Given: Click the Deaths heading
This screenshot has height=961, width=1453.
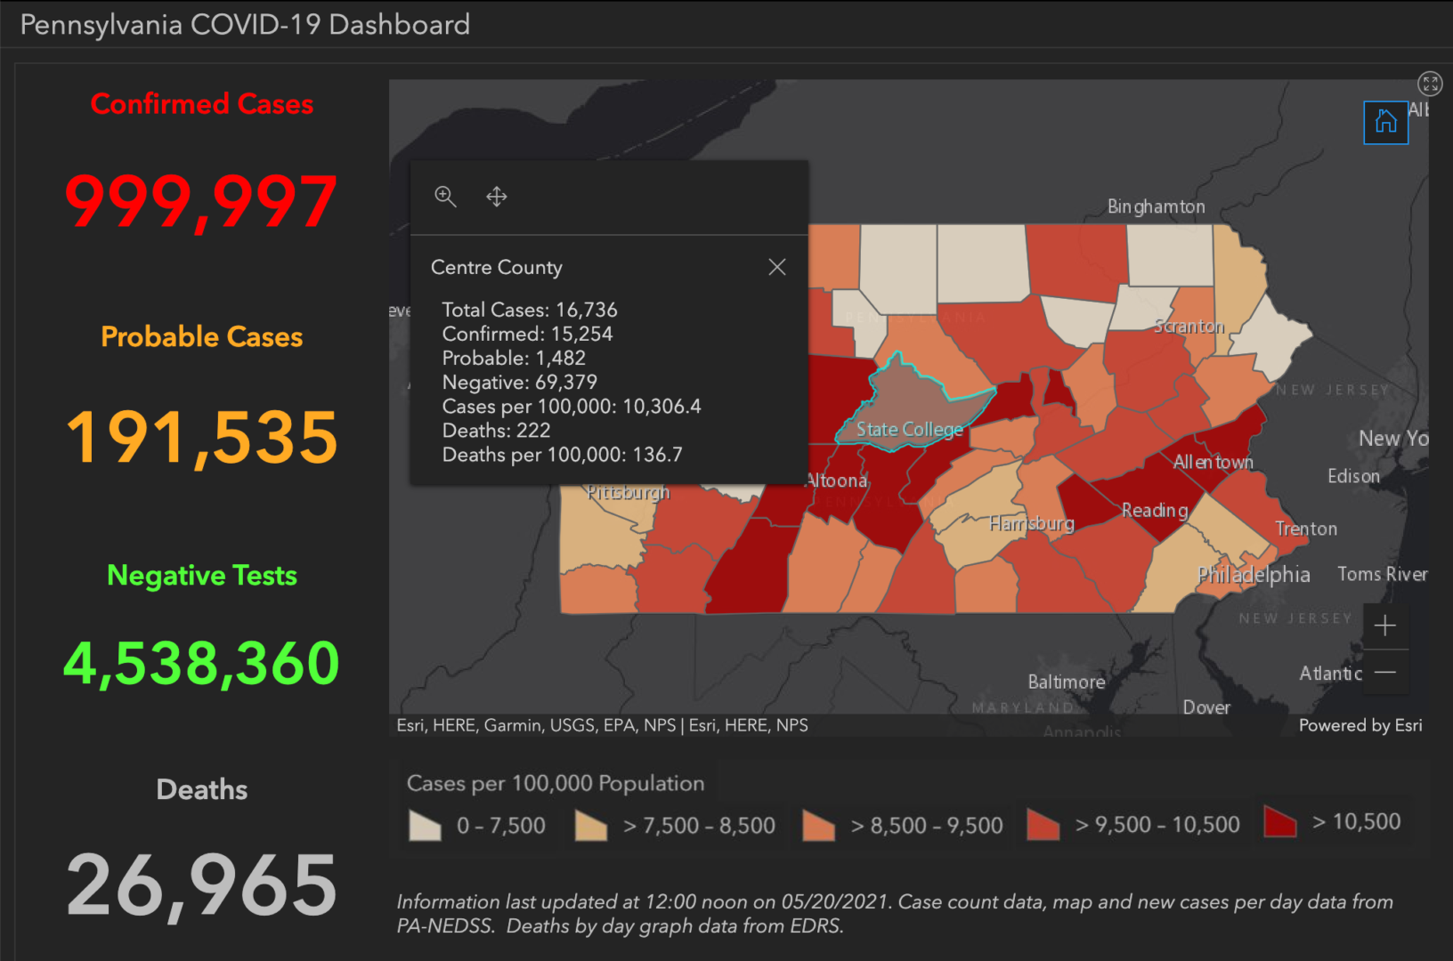Looking at the screenshot, I should [202, 789].
